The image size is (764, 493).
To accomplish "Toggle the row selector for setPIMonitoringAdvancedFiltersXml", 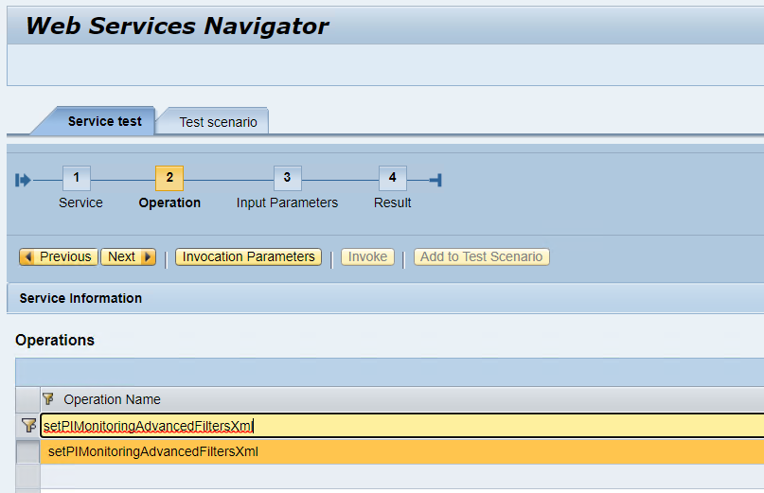I will click(27, 452).
